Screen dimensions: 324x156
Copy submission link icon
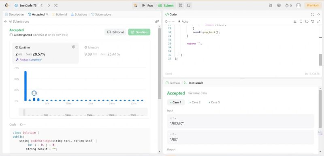157,21
